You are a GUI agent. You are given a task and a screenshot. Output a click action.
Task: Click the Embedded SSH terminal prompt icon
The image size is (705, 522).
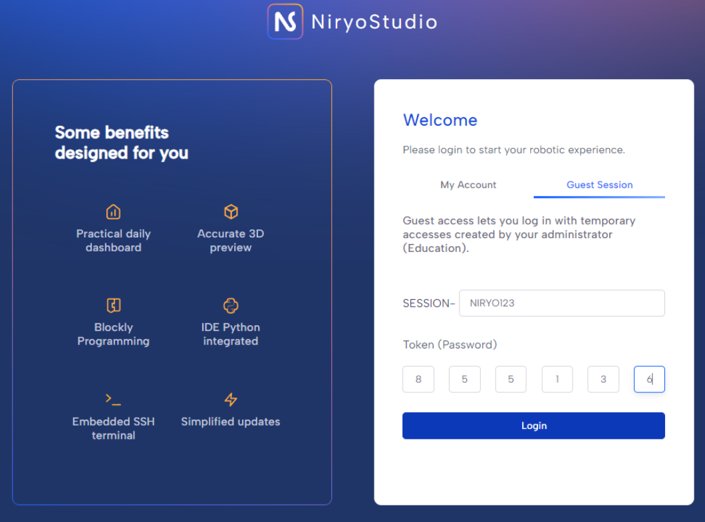pos(113,399)
